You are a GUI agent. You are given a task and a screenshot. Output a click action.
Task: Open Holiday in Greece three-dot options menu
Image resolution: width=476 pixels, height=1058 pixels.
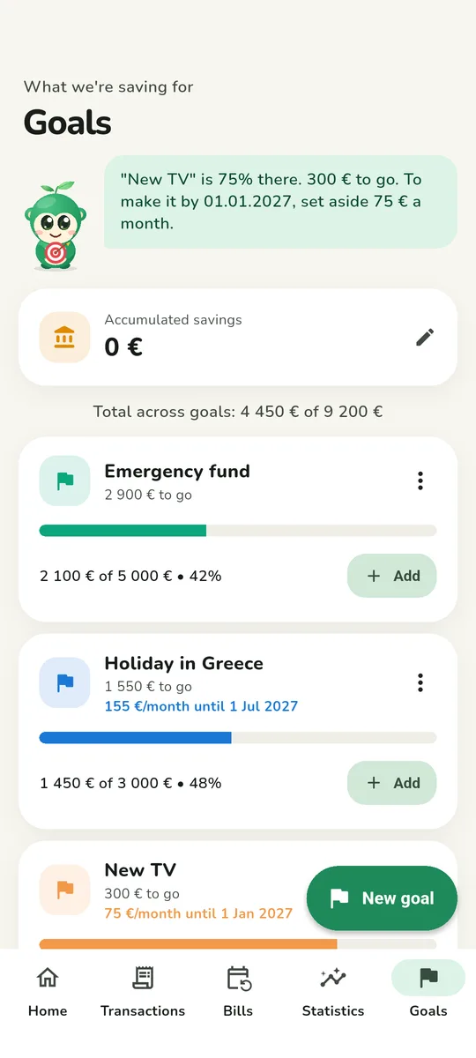tap(420, 682)
